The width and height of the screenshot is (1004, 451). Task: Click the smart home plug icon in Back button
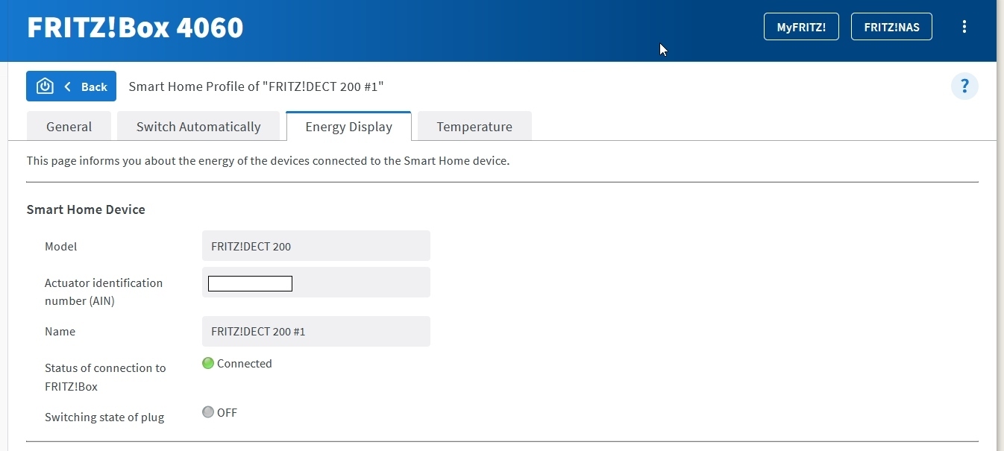[x=45, y=86]
